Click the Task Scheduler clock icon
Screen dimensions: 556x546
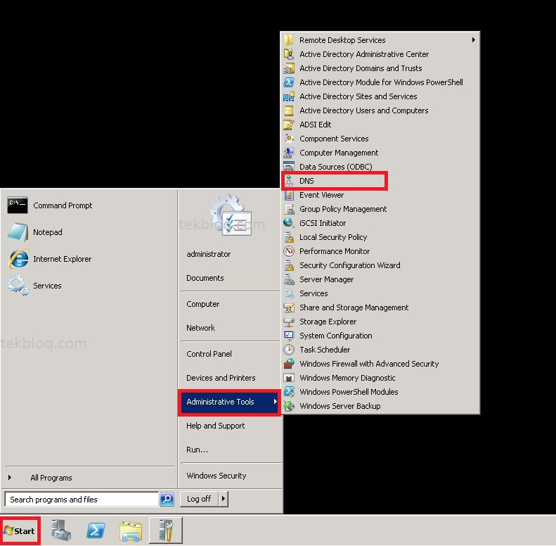pos(289,350)
